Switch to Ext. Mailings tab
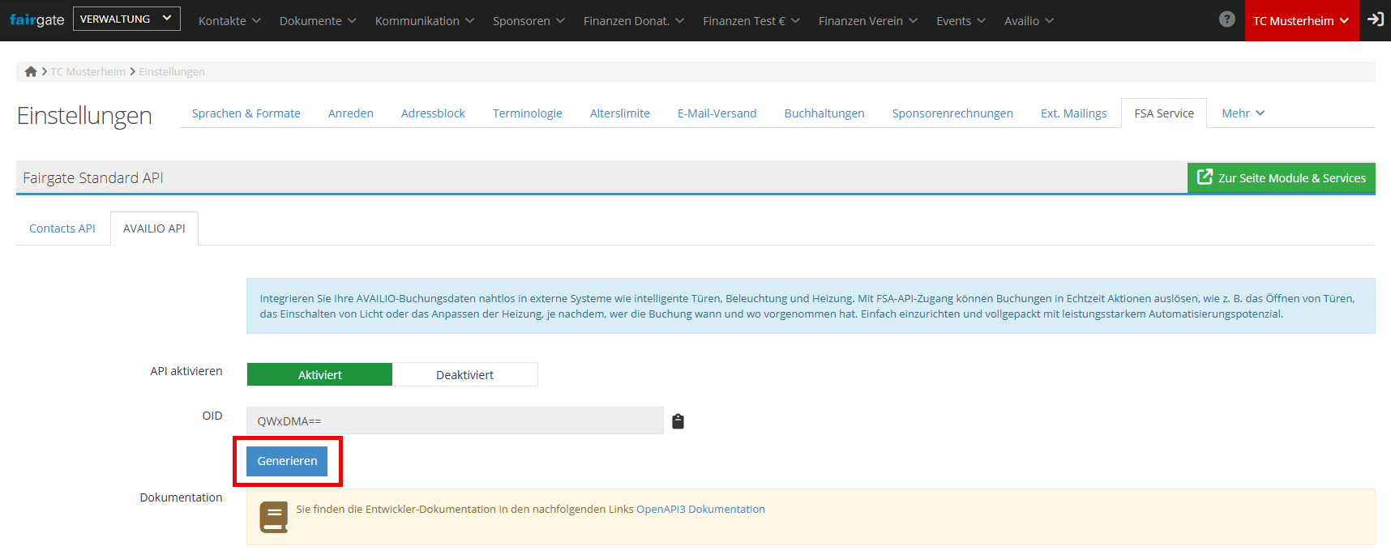Viewport: 1391px width, 555px height. tap(1073, 113)
